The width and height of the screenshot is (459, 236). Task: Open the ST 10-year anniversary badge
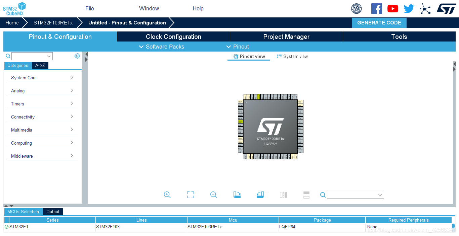coord(357,9)
